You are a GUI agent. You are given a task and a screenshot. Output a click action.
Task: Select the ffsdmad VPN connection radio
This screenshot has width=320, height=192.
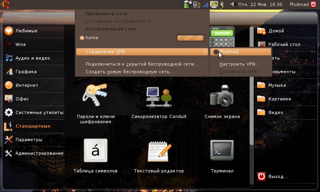click(x=216, y=52)
